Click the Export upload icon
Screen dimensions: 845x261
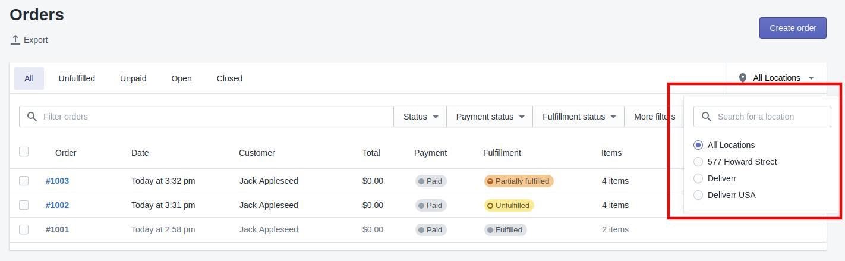15,40
